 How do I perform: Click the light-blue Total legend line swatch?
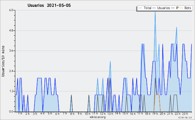(x=140, y=8)
